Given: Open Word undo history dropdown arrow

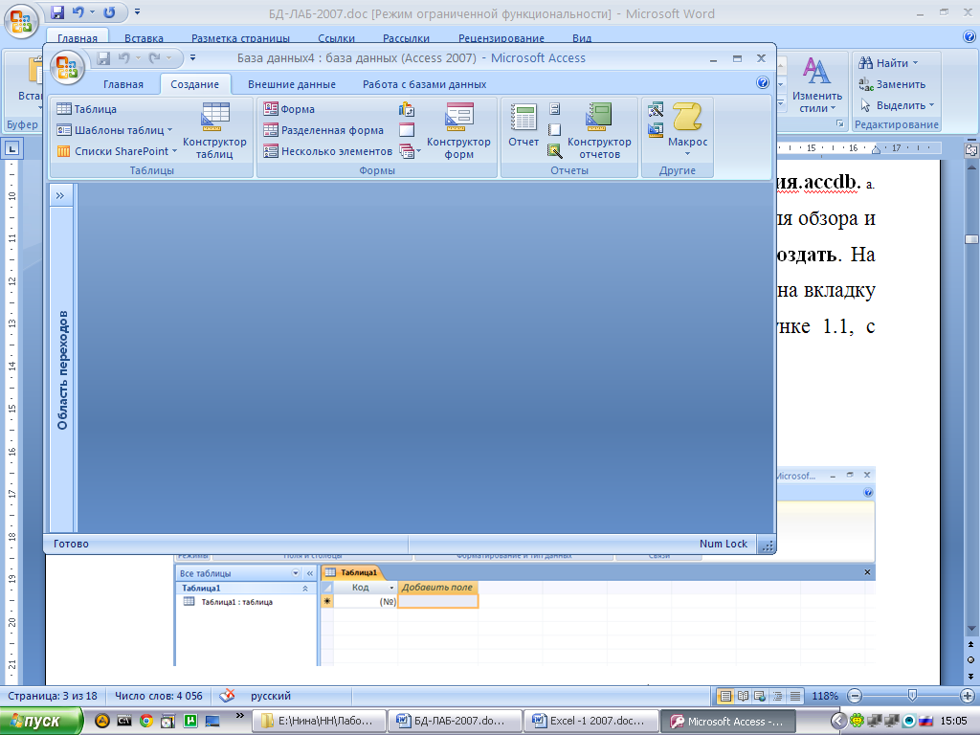Looking at the screenshot, I should pyautogui.click(x=92, y=11).
